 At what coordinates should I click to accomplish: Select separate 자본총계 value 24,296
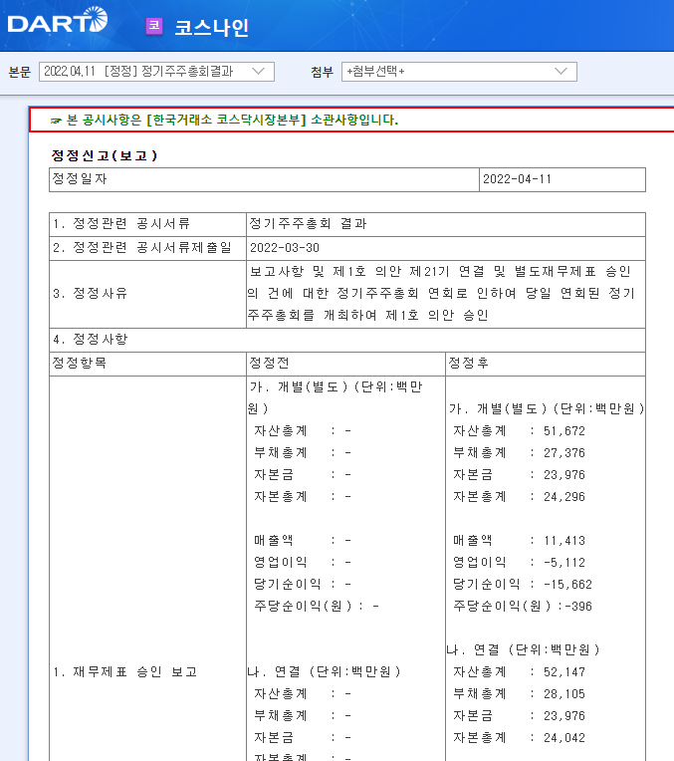click(564, 496)
